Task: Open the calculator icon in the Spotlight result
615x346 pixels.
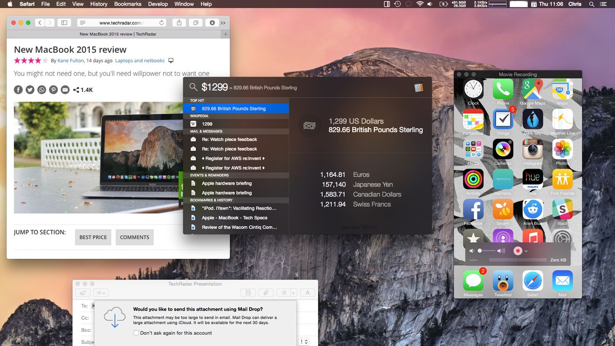Action: [420, 87]
